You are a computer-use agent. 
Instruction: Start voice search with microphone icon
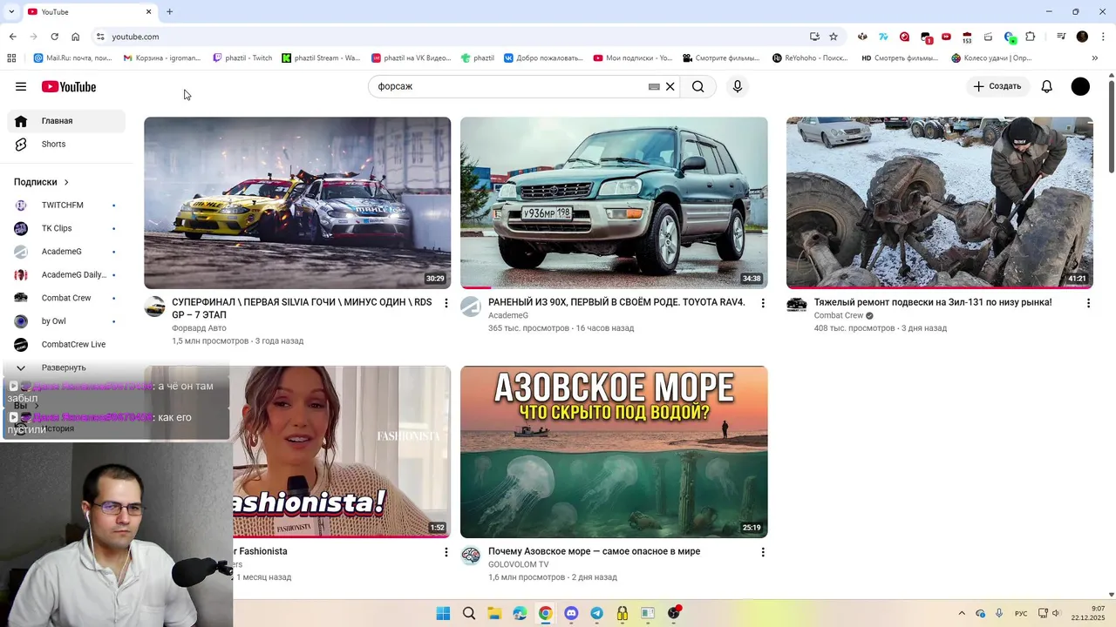[x=738, y=86]
